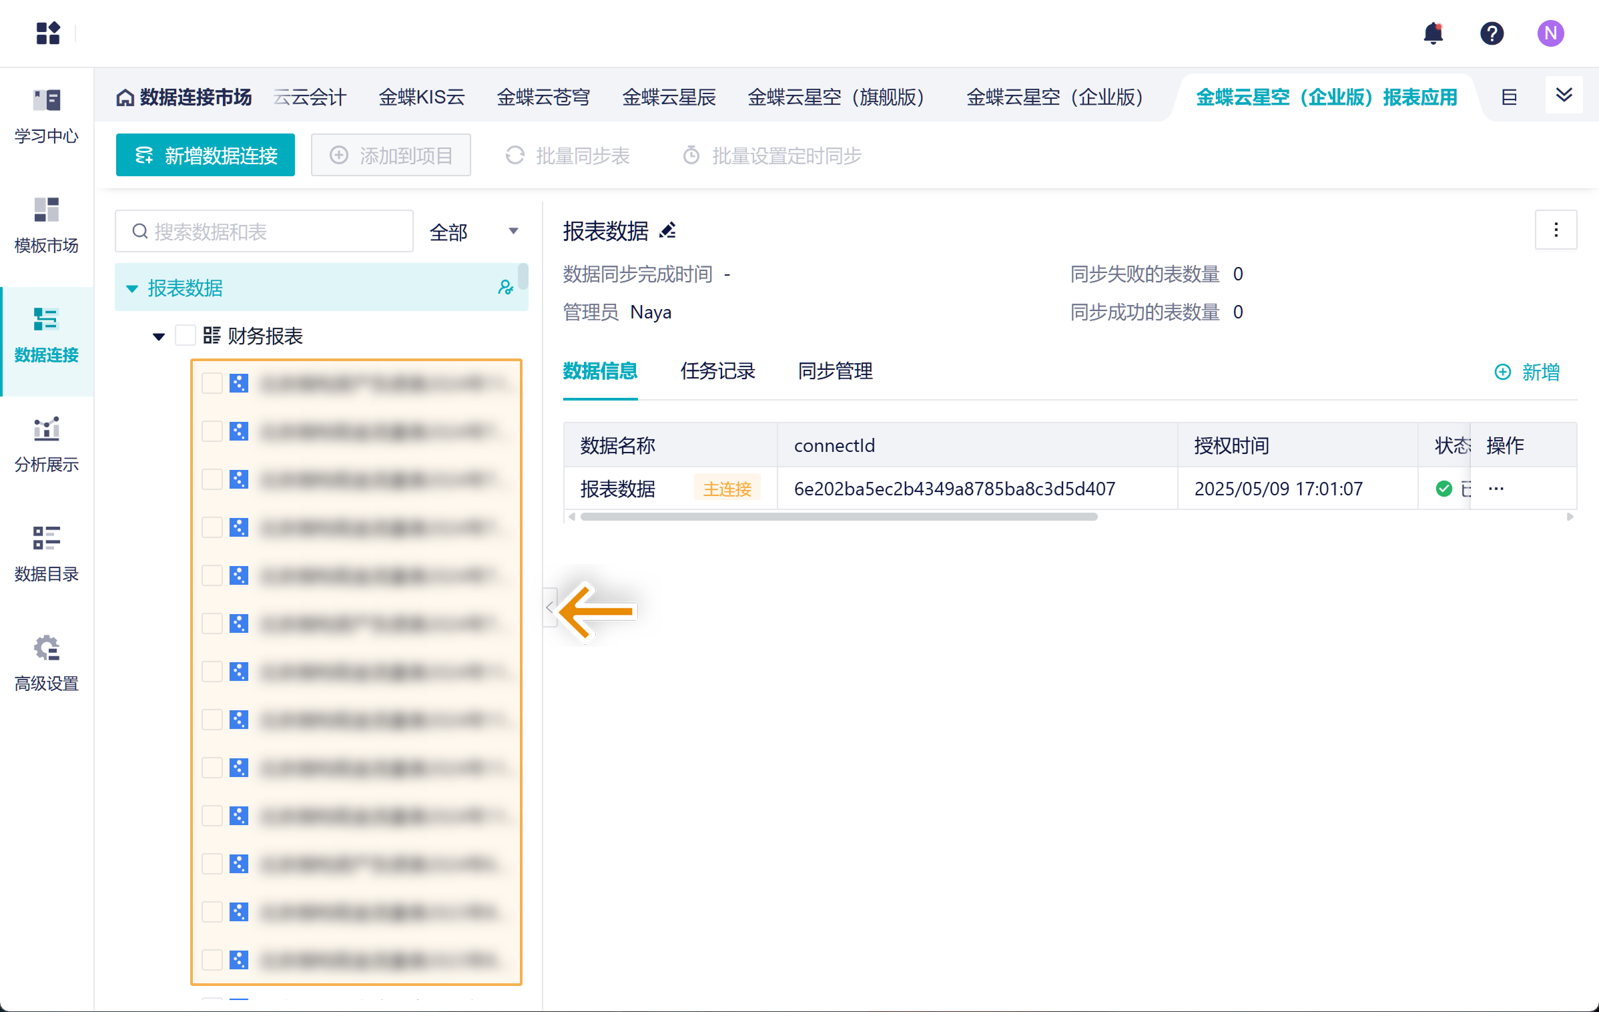Open the vertical three-dot more menu
Image resolution: width=1599 pixels, height=1012 pixels.
[x=1556, y=230]
